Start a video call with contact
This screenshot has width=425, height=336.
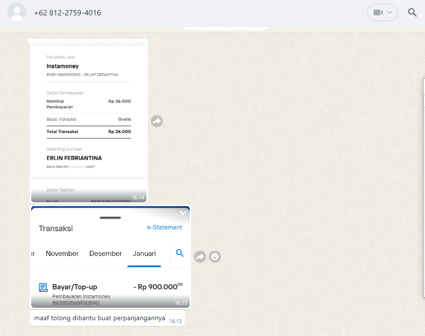coord(378,12)
